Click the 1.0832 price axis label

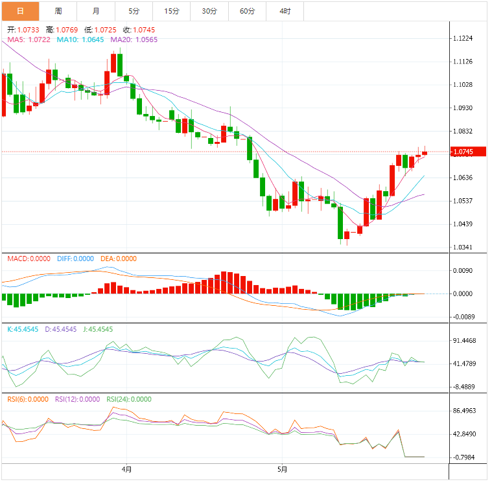tap(463, 131)
